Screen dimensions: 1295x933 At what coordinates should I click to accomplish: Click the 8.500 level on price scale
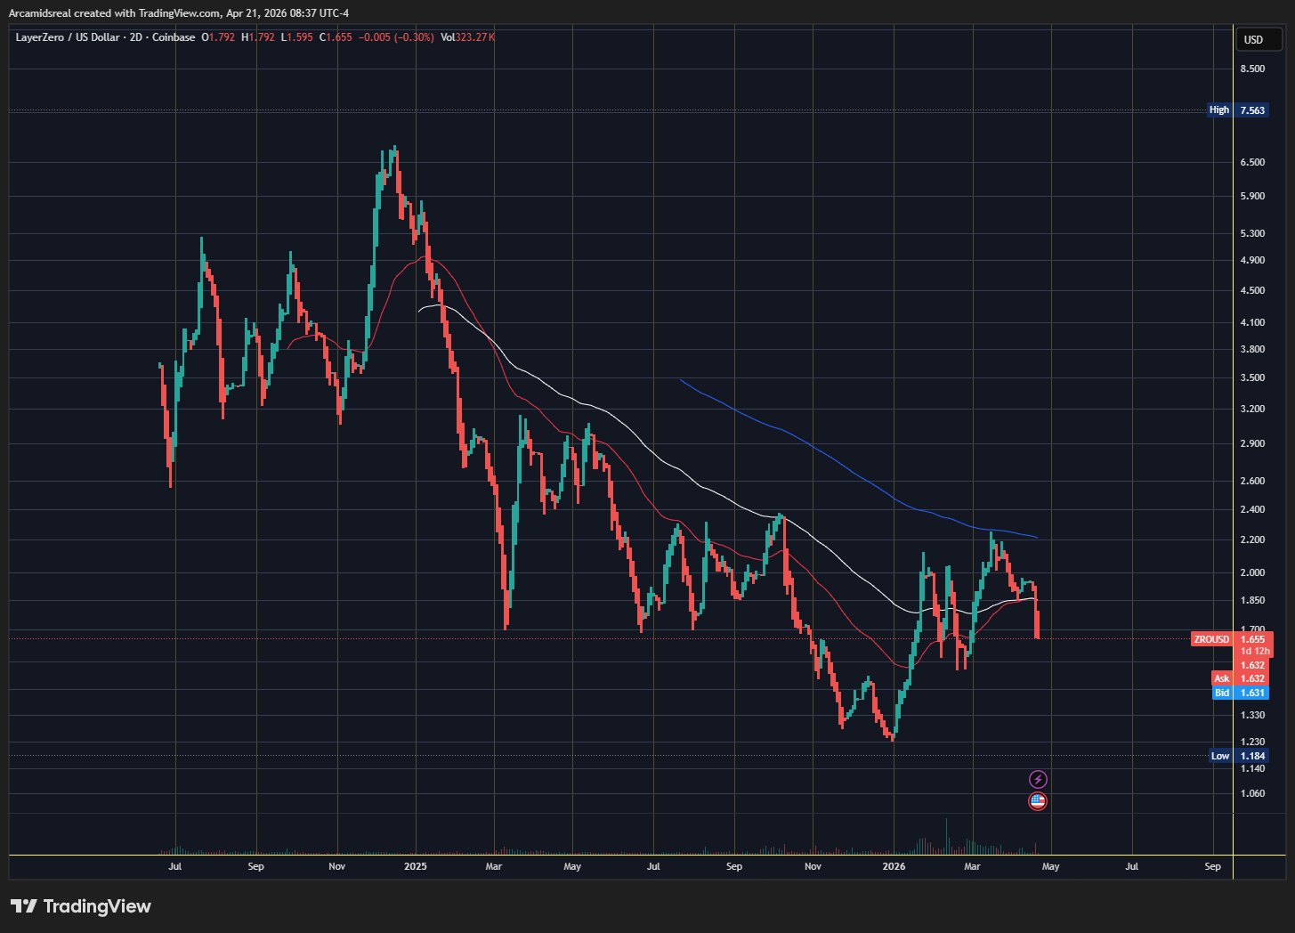1252,69
